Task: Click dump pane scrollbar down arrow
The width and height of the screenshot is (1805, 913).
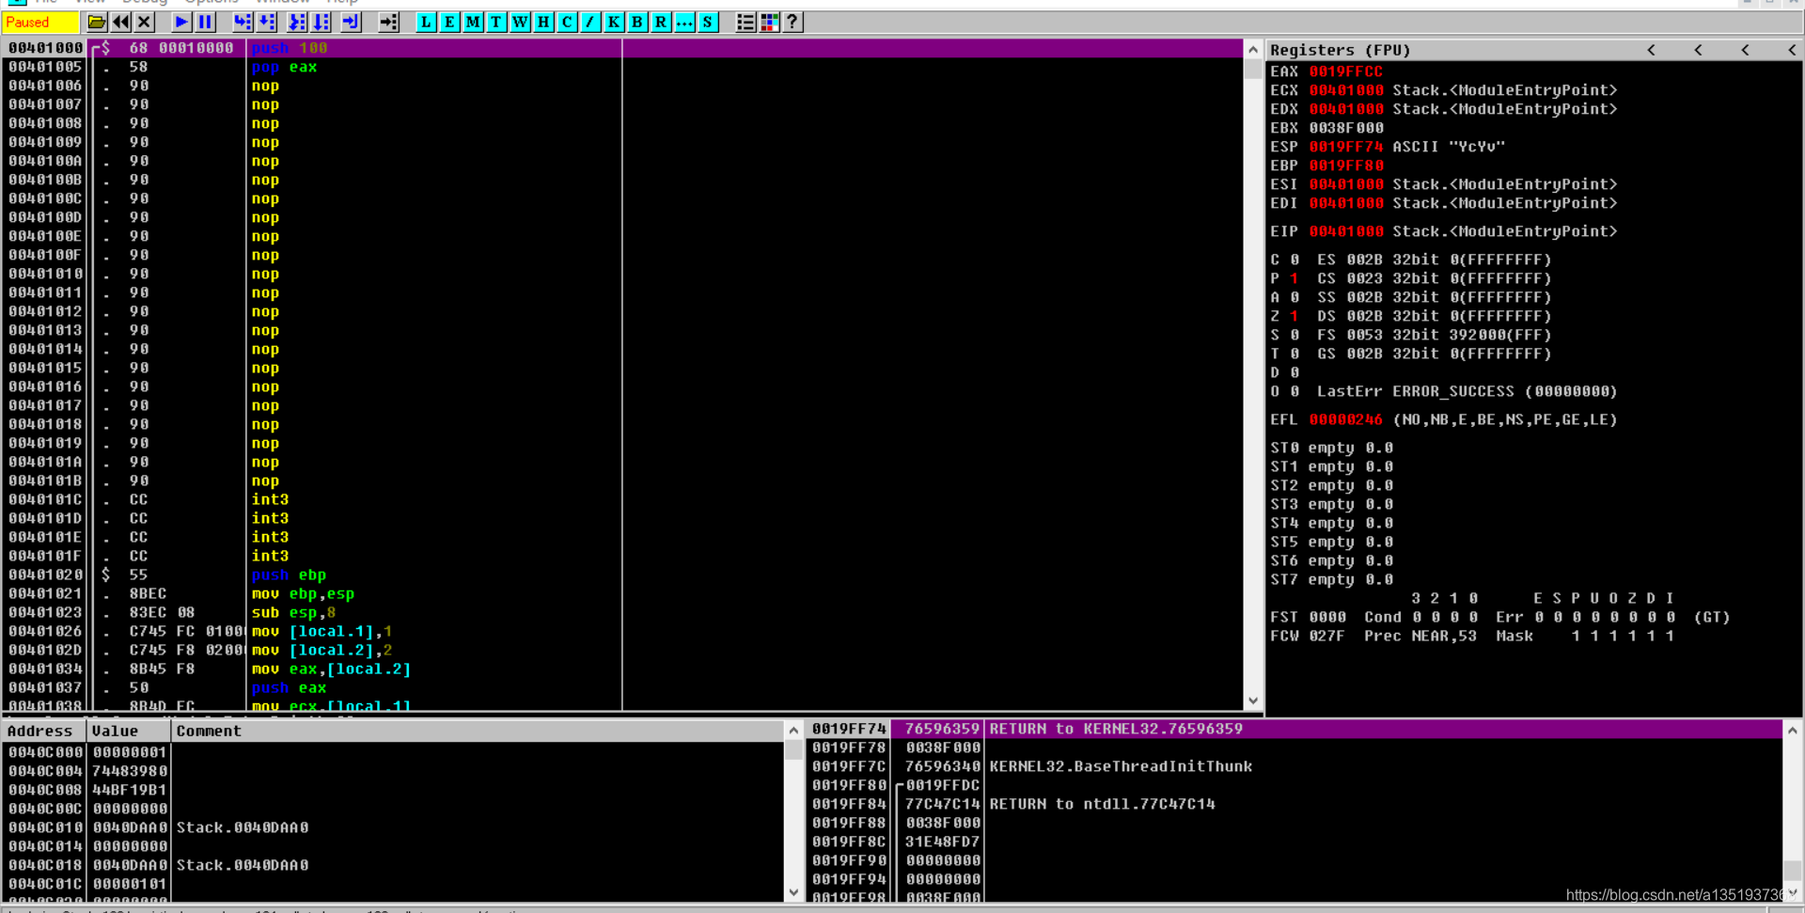Action: (x=793, y=892)
